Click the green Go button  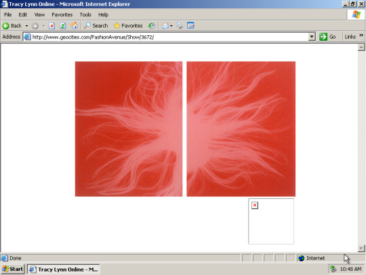click(327, 37)
